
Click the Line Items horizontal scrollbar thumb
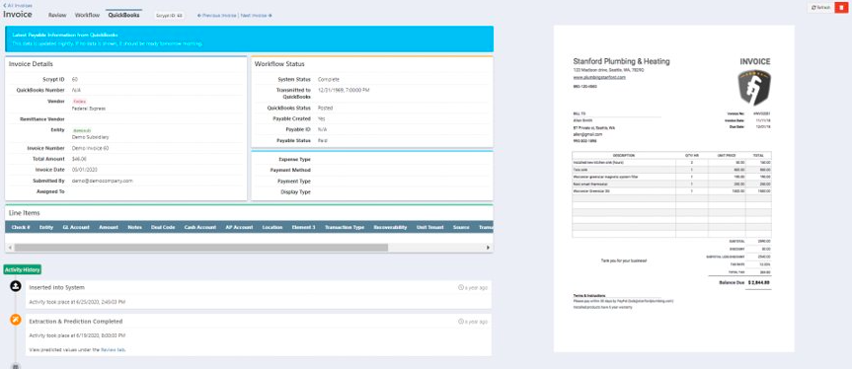(x=201, y=248)
